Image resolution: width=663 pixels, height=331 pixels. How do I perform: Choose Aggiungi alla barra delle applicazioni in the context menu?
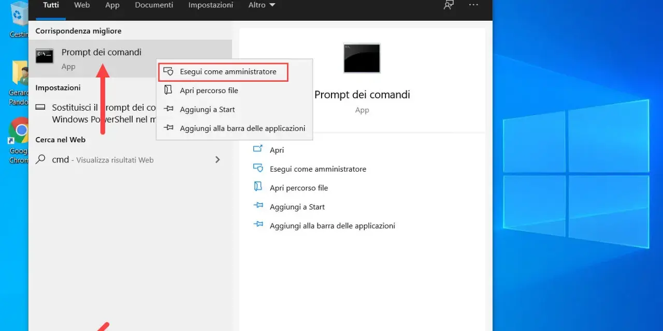coord(235,128)
